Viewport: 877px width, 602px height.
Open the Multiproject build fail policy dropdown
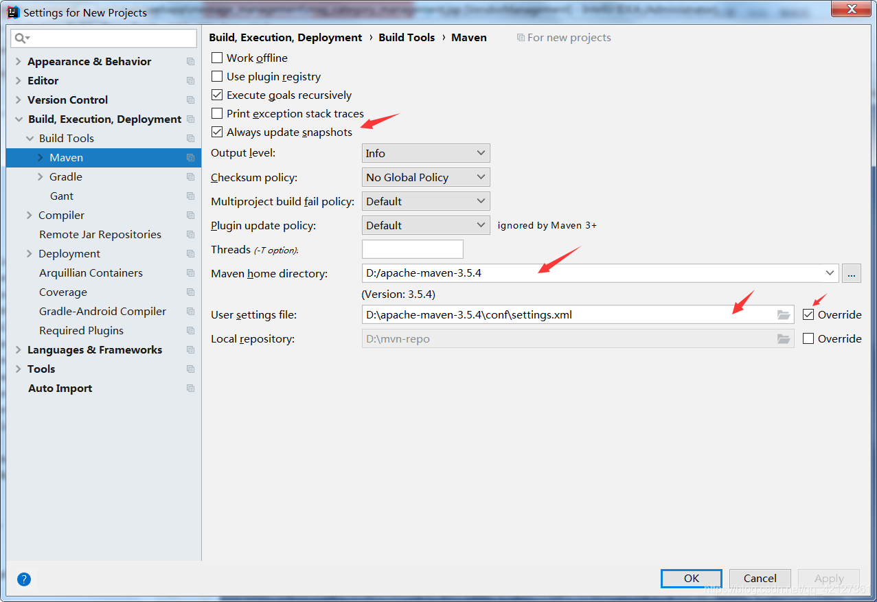[x=426, y=202]
